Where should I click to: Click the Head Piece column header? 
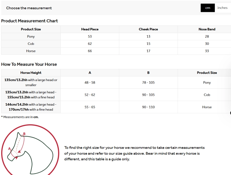coord(90,29)
